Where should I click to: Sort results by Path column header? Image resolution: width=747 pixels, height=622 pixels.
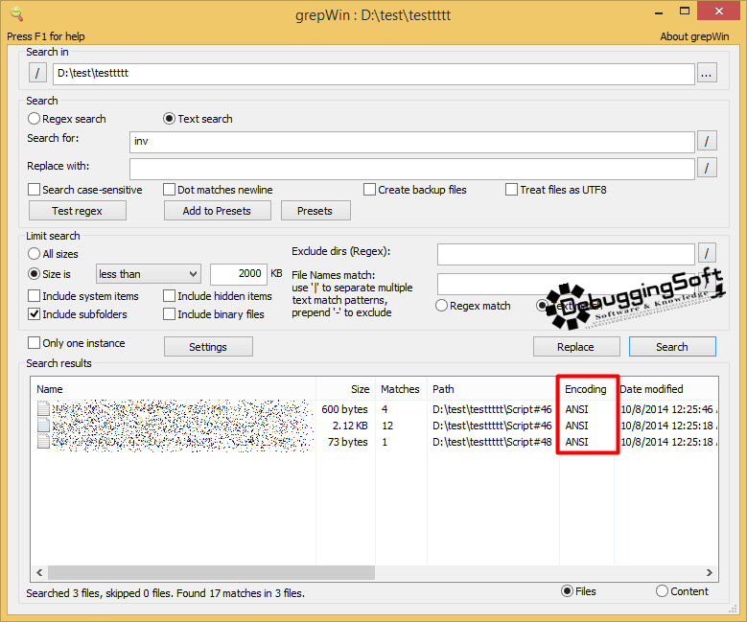(493, 389)
